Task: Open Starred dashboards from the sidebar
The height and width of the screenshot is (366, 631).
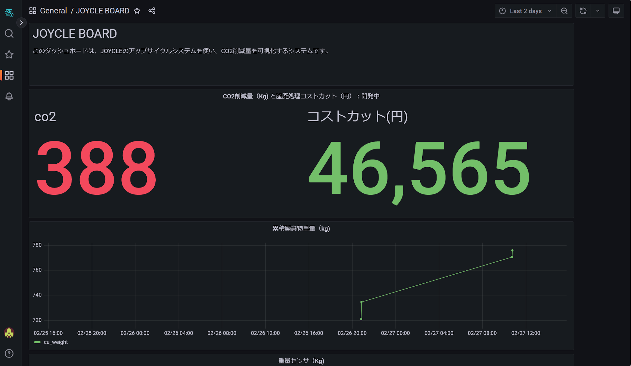Action: tap(9, 54)
